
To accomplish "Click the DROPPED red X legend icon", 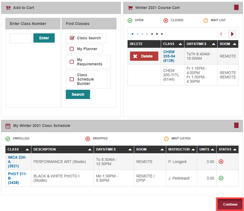I will pos(88,138).
